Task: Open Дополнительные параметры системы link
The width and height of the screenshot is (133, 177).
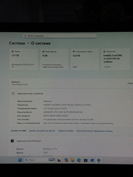Action: [94, 131]
